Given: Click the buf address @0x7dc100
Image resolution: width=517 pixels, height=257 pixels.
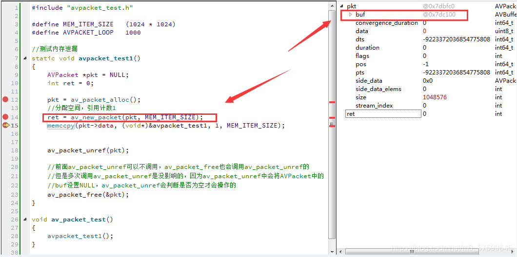Looking at the screenshot, I should click(439, 15).
